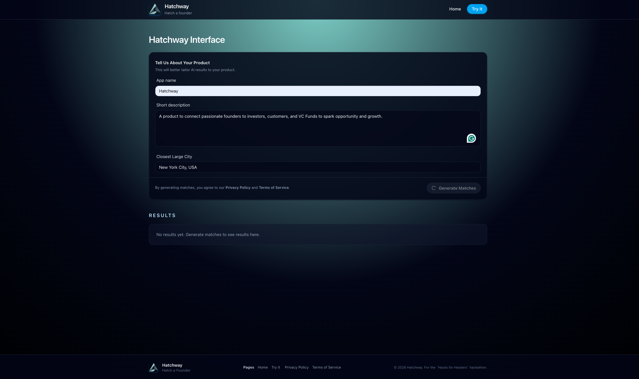The height and width of the screenshot is (379, 639).
Task: Click into the Short description textarea
Action: click(x=310, y=128)
